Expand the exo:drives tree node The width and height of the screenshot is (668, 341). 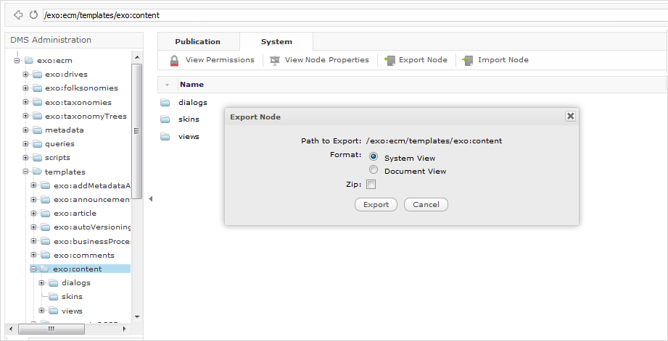click(x=25, y=75)
